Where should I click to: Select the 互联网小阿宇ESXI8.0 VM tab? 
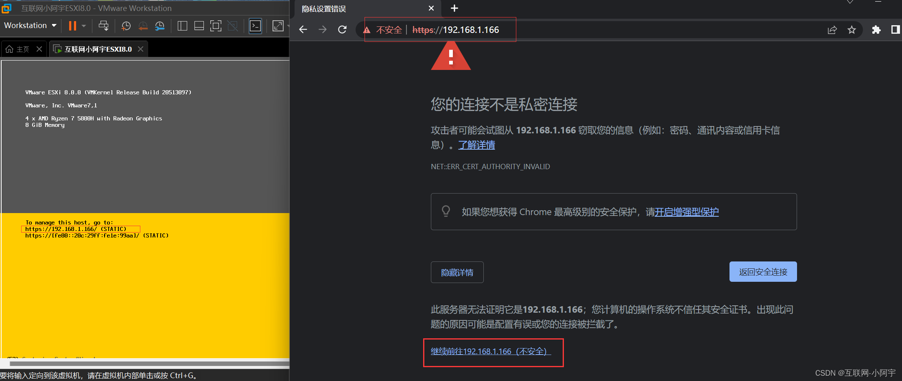pos(98,49)
